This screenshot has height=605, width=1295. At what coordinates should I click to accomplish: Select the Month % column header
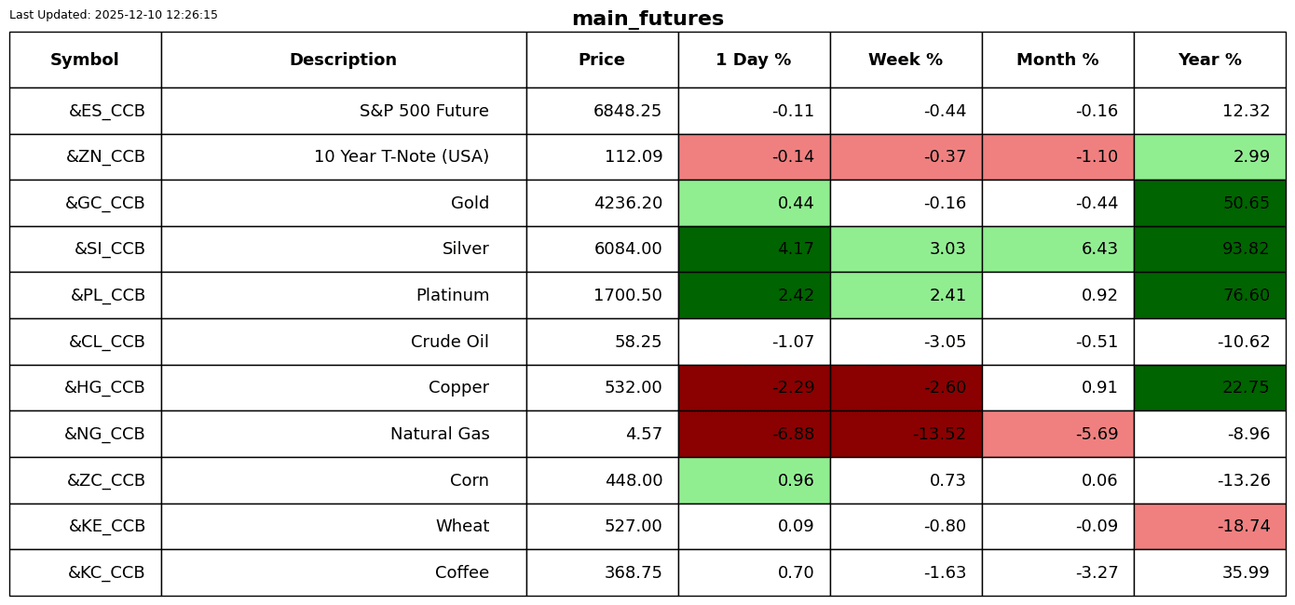1057,60
